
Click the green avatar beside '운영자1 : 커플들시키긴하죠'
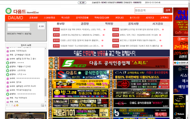(x=8, y=67)
